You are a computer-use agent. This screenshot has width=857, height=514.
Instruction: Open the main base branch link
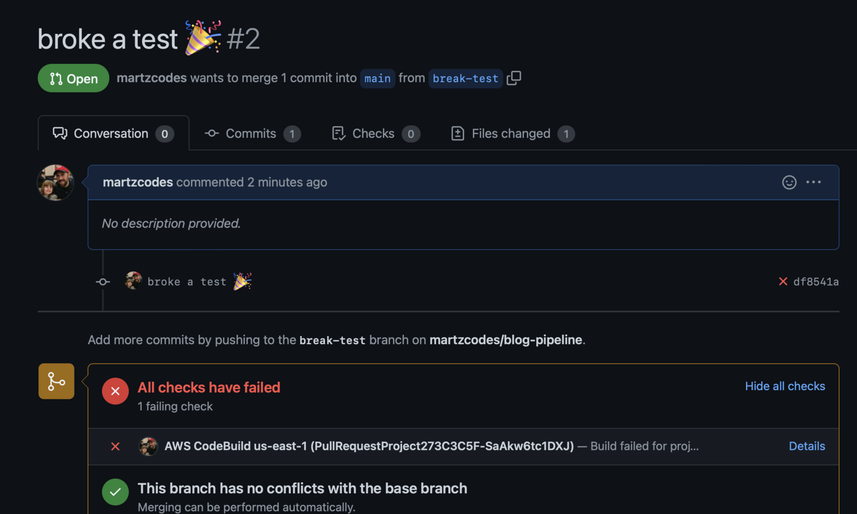coord(378,78)
